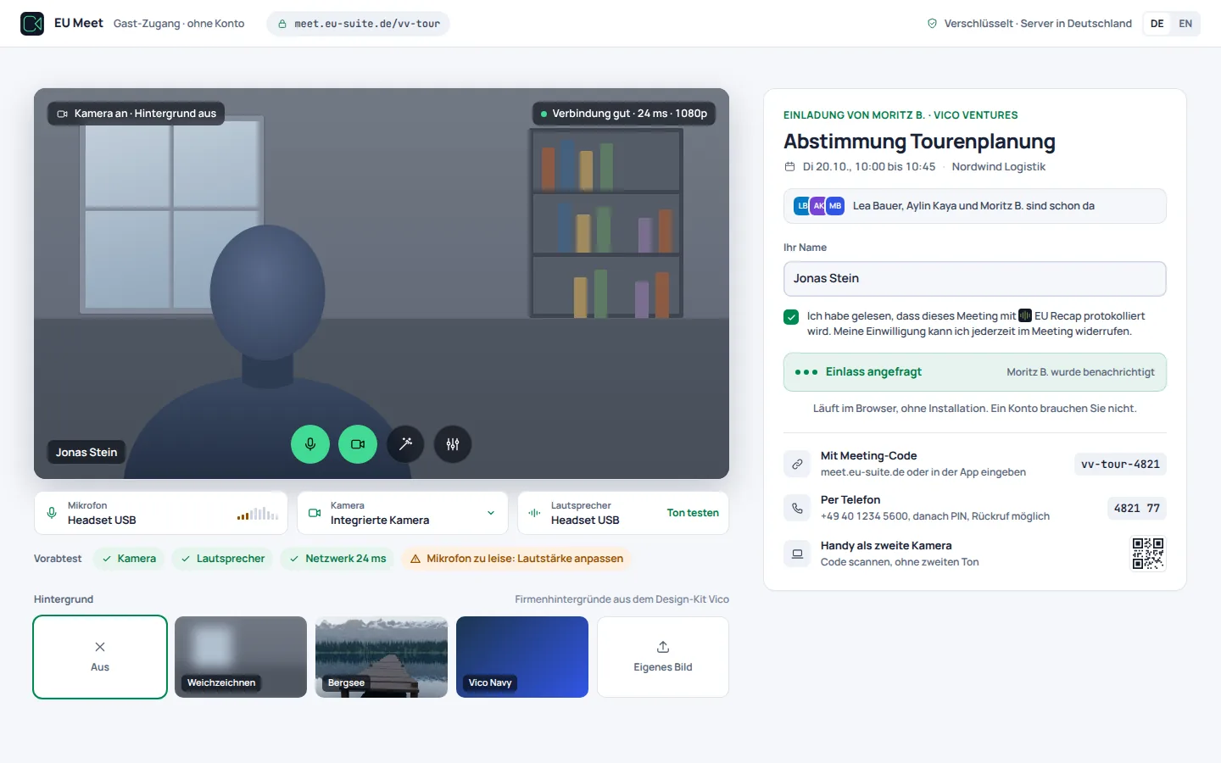
Task: Click the Netzwerk 24 ms chip
Action: coord(337,559)
